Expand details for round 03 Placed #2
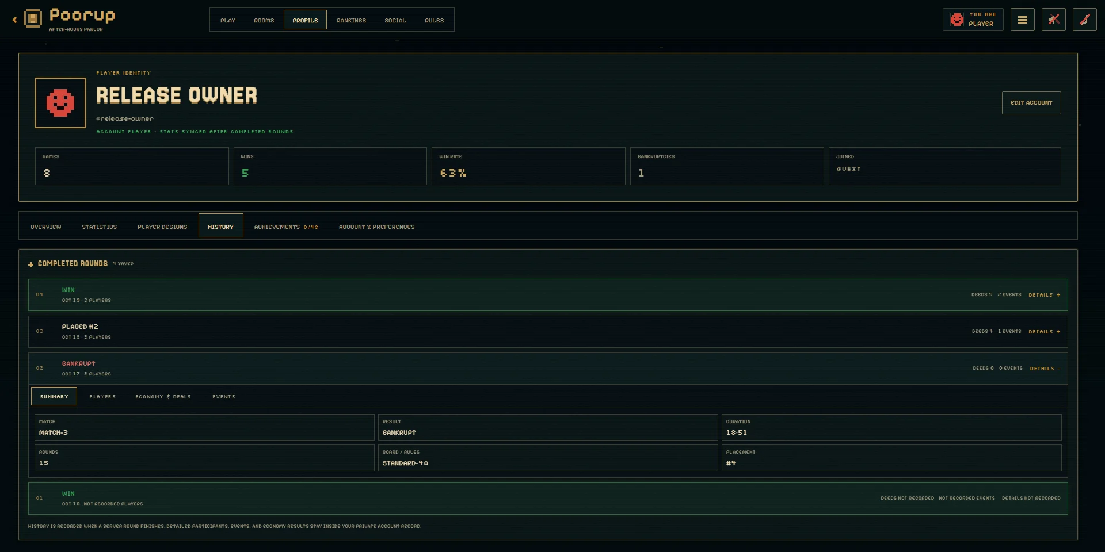Image resolution: width=1105 pixels, height=552 pixels. pos(1045,332)
